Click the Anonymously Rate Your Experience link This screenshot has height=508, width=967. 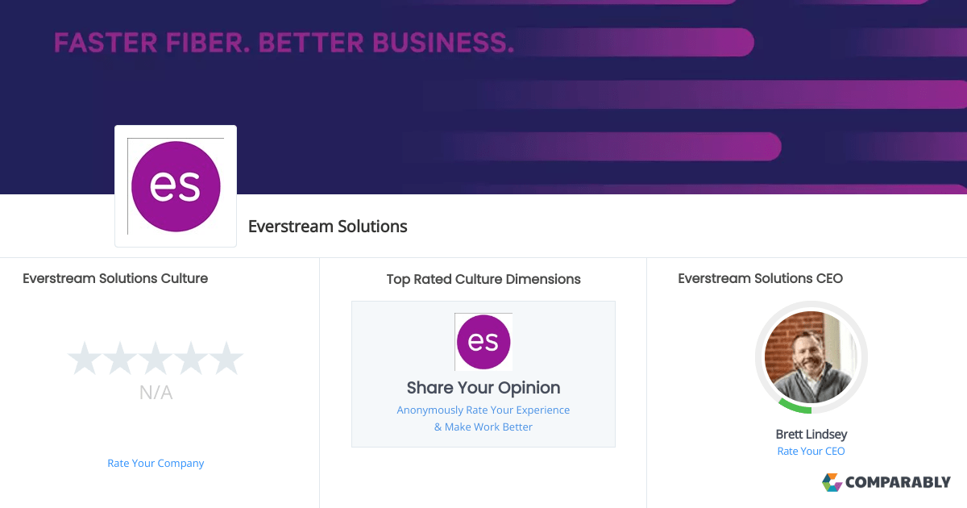tap(483, 410)
